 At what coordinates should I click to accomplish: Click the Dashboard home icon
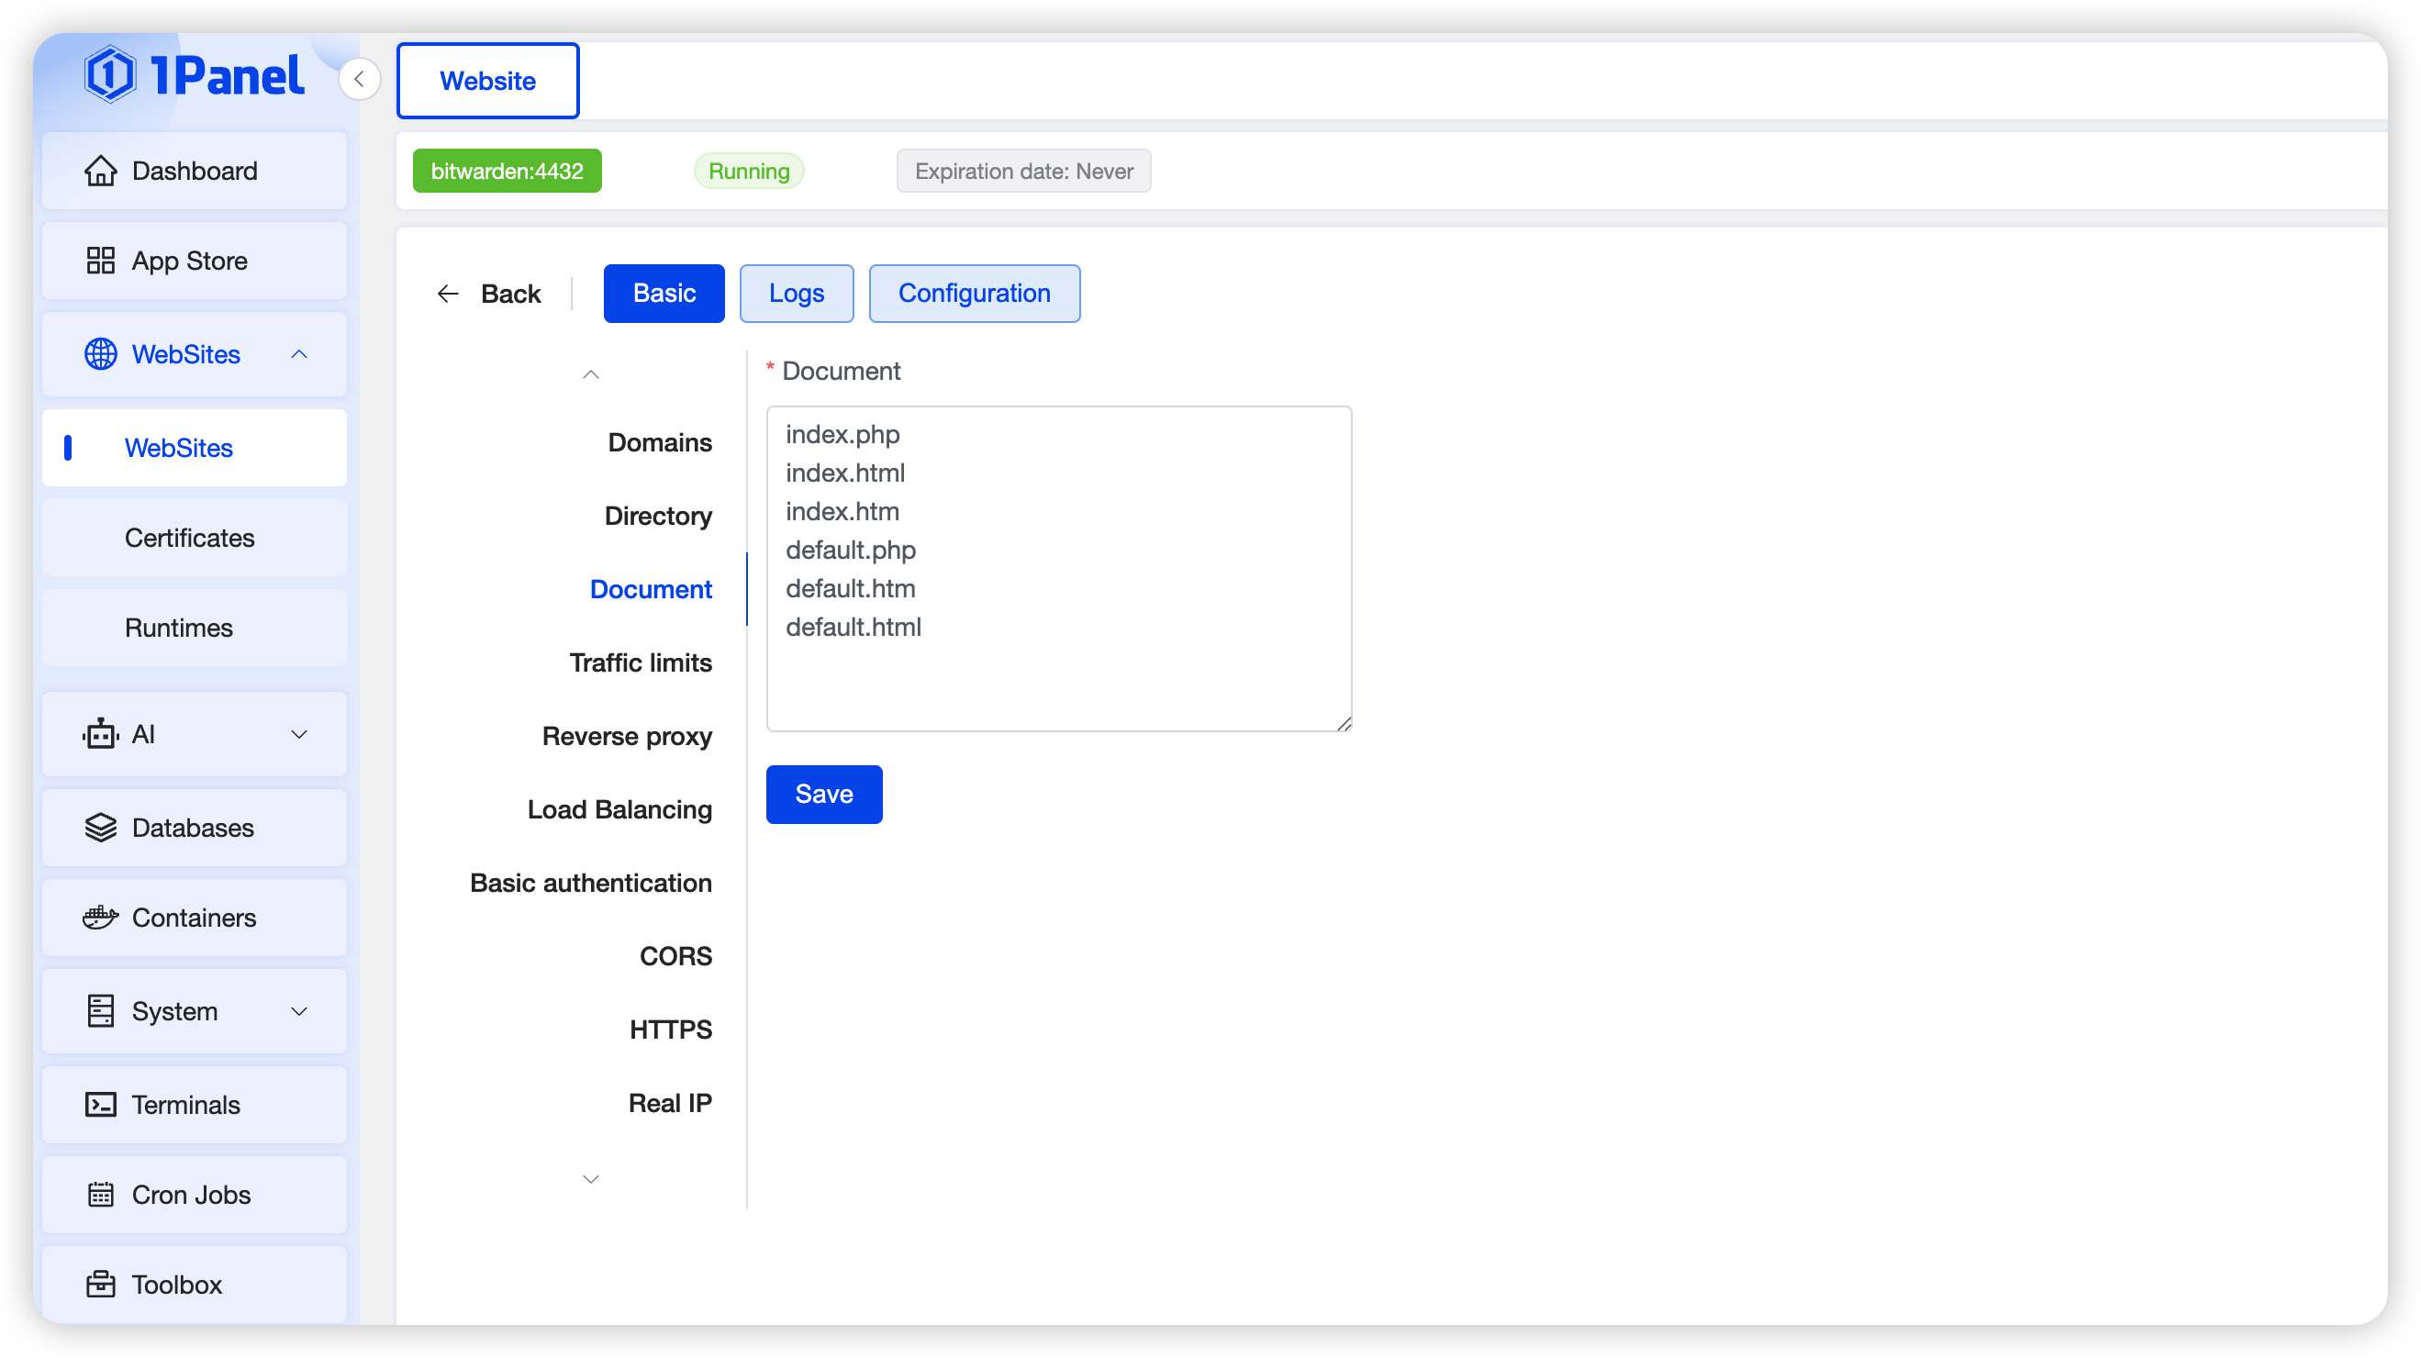[101, 171]
